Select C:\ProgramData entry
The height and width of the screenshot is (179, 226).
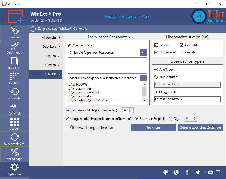click(x=80, y=96)
